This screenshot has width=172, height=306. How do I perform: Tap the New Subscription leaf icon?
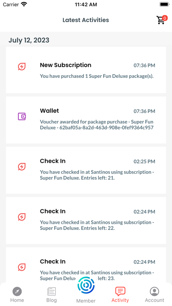21,66
